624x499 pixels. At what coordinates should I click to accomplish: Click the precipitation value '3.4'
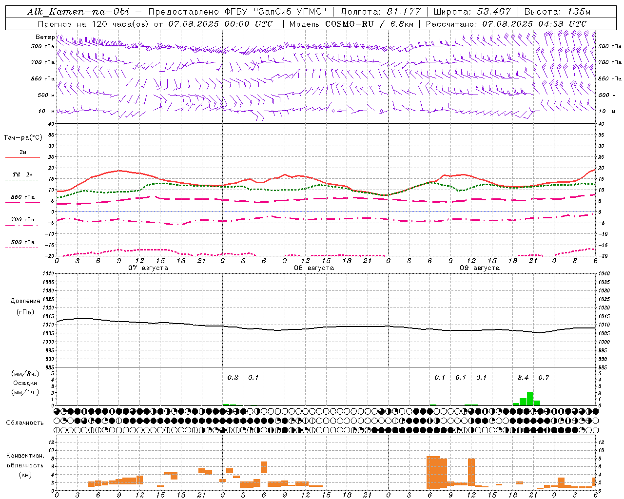pos(523,378)
